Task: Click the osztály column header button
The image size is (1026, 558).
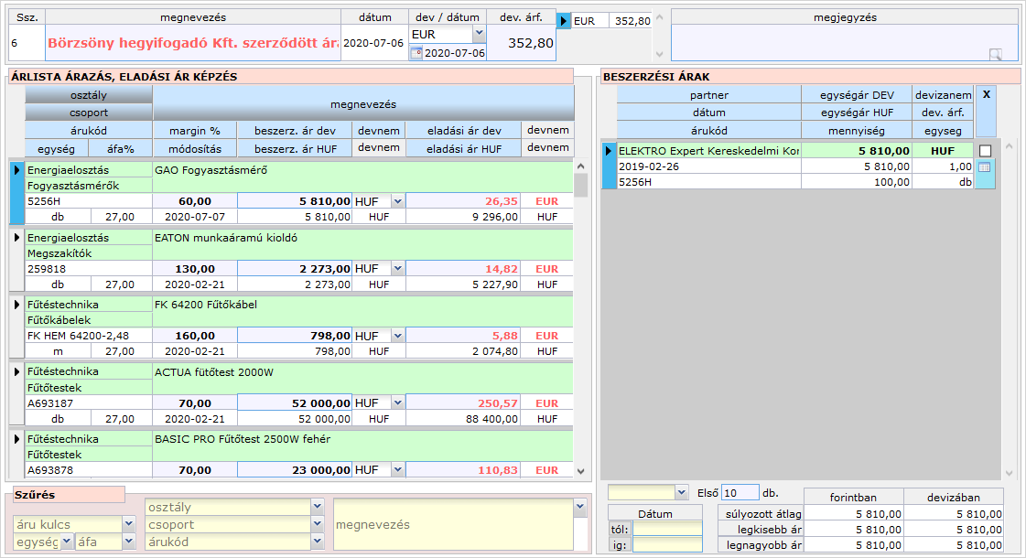Action: [x=88, y=95]
